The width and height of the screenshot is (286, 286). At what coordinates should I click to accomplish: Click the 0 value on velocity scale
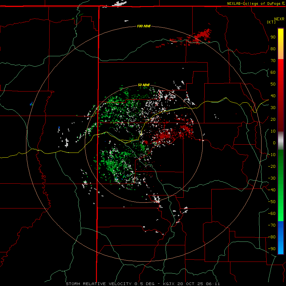click(x=274, y=143)
